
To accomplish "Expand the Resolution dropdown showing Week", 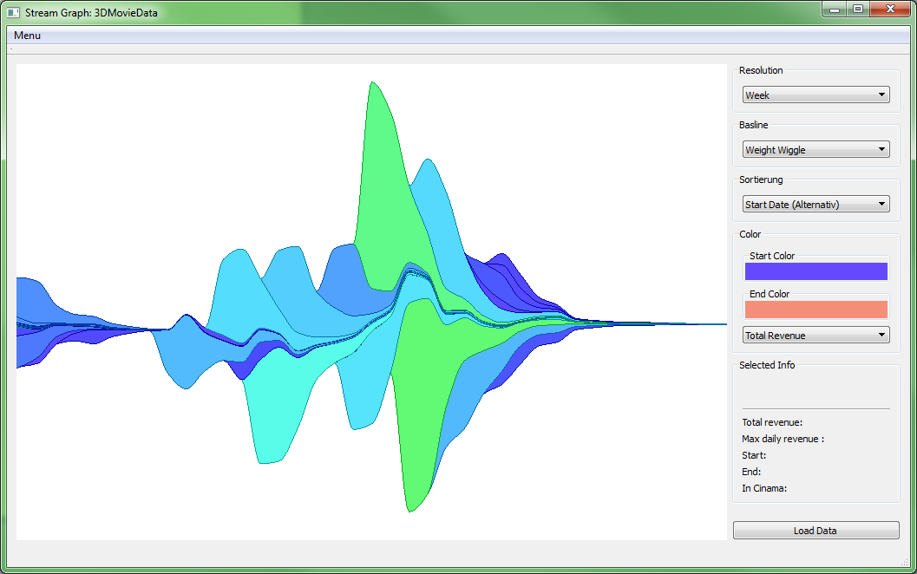I will click(x=815, y=95).
